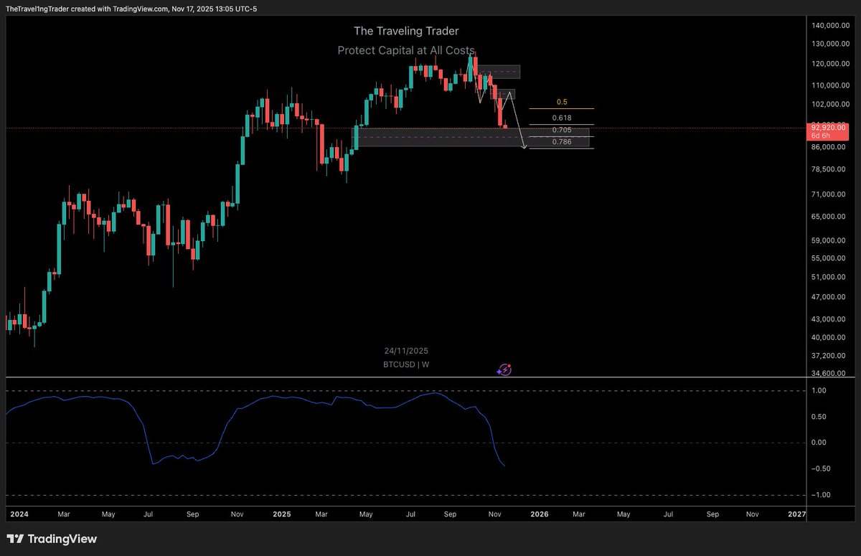Image resolution: width=861 pixels, height=556 pixels.
Task: Select the circular lightning spark watermark icon
Action: tap(504, 369)
